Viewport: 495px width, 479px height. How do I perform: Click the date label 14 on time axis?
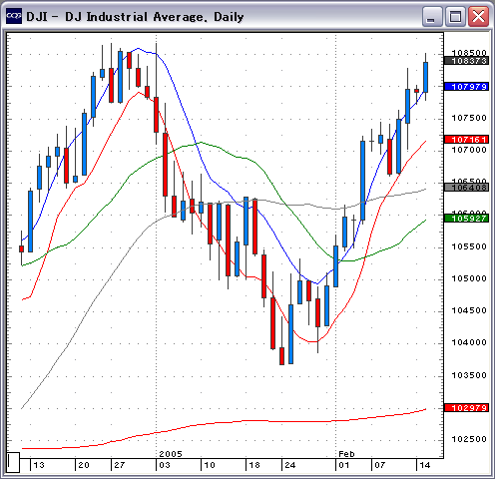(x=425, y=465)
